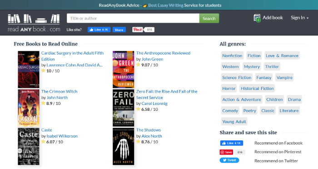Screen dimensions: 318x169
Task: Open Zero Fail title link
Action: 167,94
